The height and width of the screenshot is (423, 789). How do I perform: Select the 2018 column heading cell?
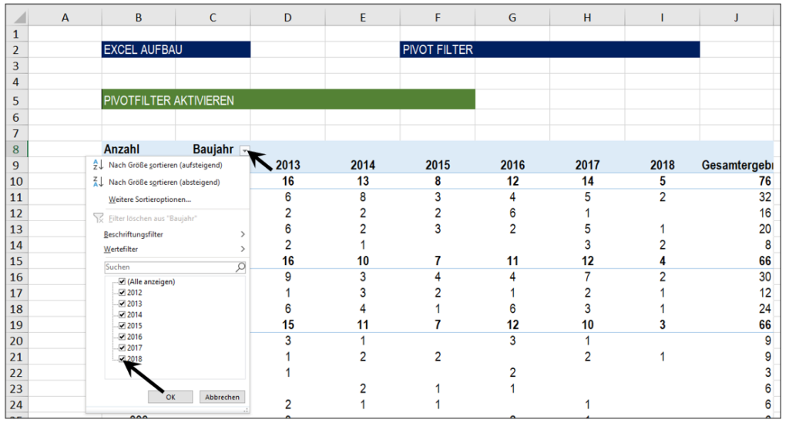(662, 165)
